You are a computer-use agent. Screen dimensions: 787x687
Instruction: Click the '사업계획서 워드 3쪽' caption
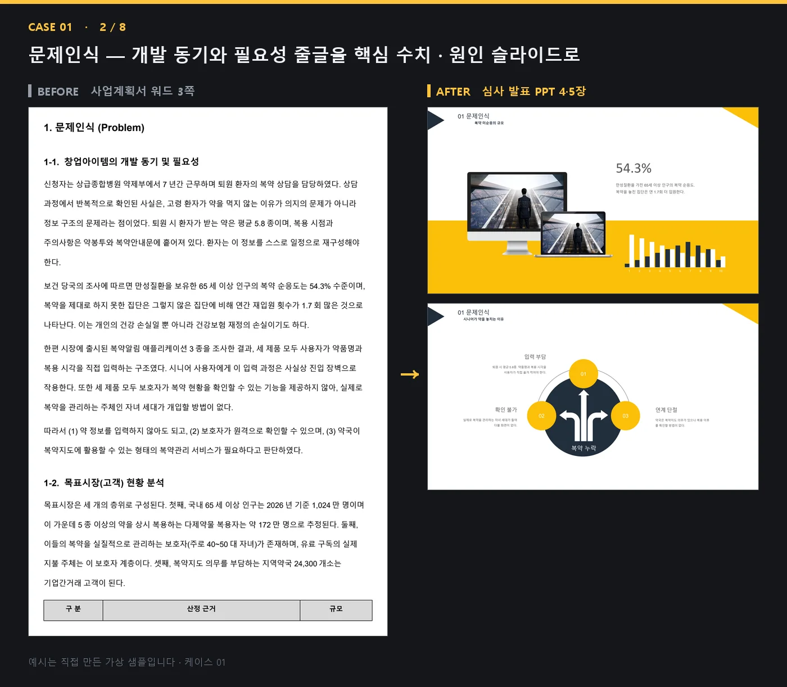click(x=143, y=91)
